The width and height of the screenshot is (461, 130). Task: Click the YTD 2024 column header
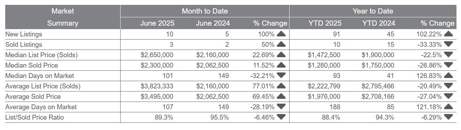click(x=378, y=23)
